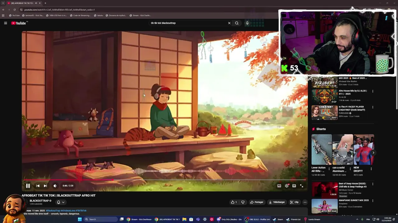Viewport: 398px width, 223px height.
Task: Clear the search box with the X
Action: [x=229, y=23]
